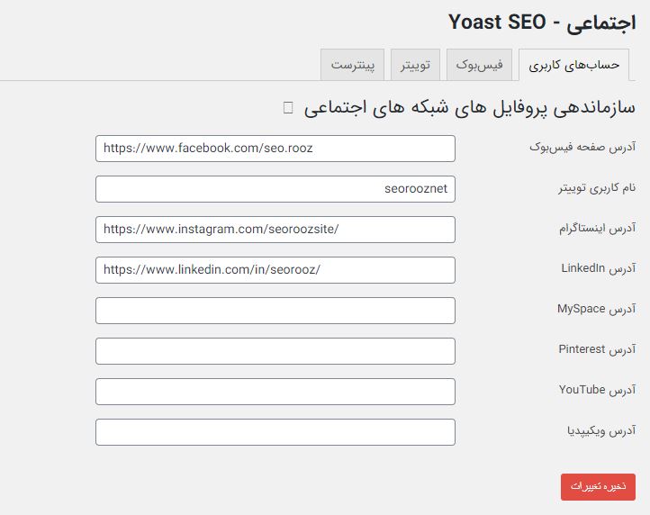Switch to the توییتر tab
The image size is (650, 515).
click(415, 65)
